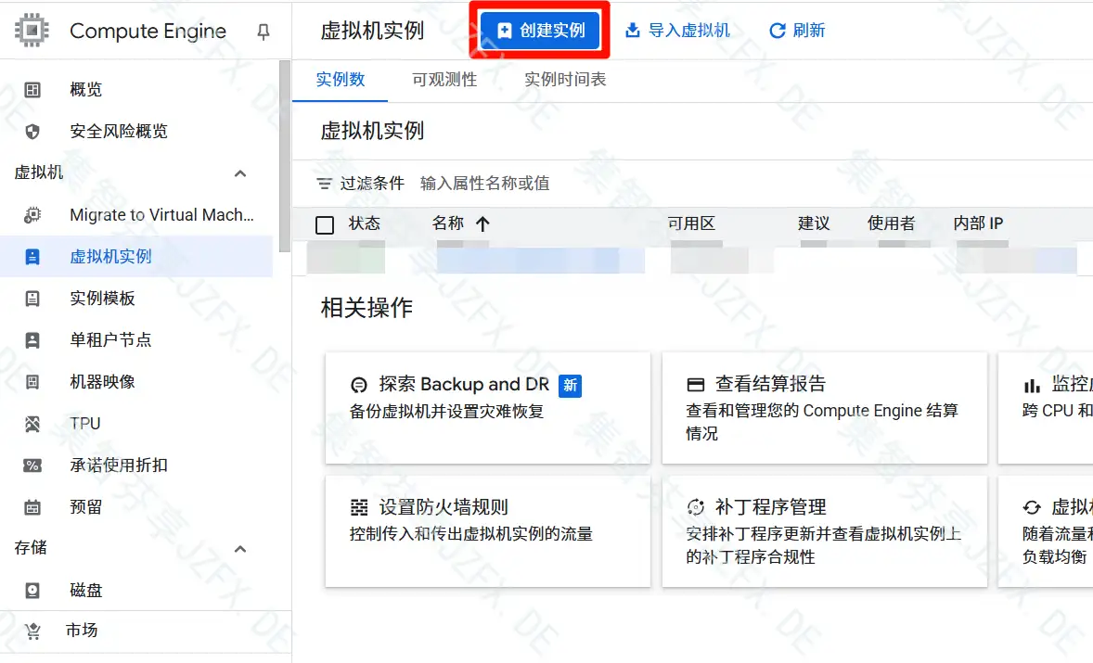Screen dimensions: 1093x663
Task: Click the 内部 IP column header
Action: (978, 223)
